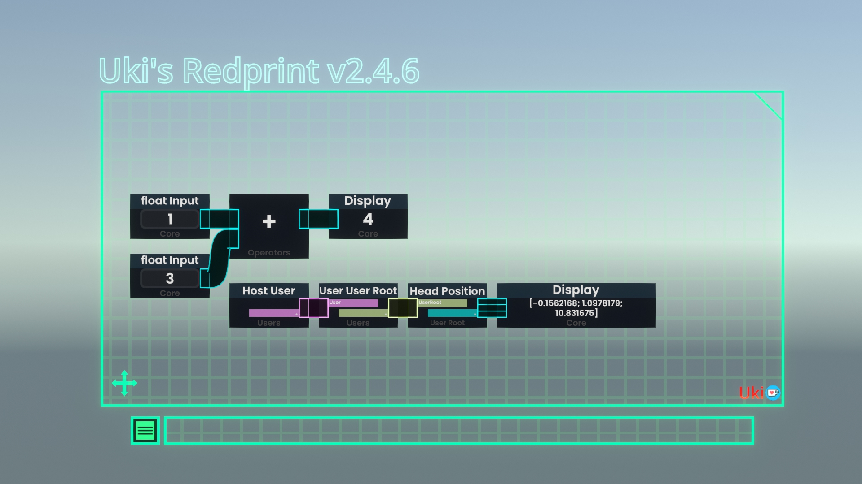Viewport: 862px width, 484px height.
Task: Click the Host User node title
Action: (x=268, y=291)
